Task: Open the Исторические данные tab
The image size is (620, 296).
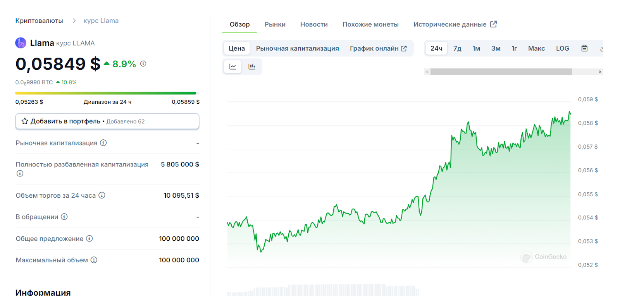Action: (455, 24)
